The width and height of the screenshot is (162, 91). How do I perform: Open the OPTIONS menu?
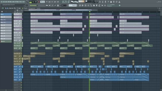point(17,2)
